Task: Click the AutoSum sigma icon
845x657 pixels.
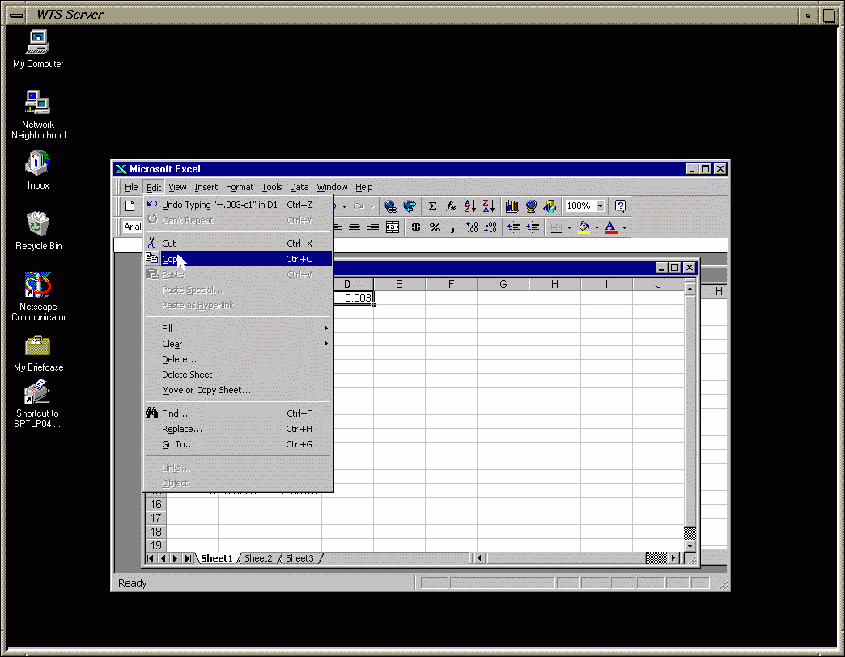Action: 432,206
